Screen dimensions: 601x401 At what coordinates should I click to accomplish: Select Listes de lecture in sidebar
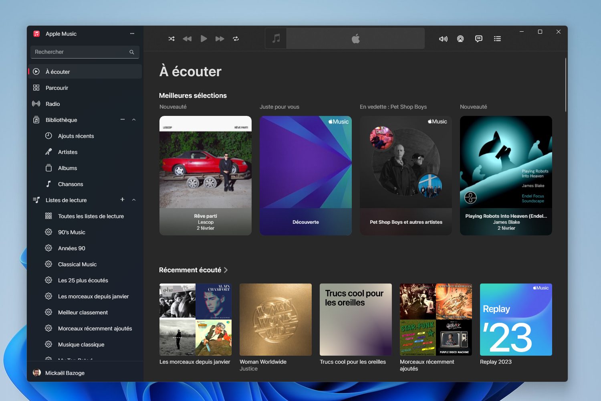point(66,200)
